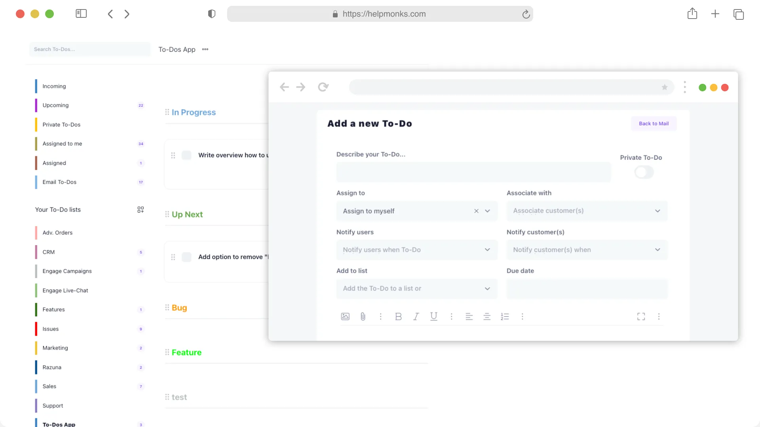760x427 pixels.
Task: Insert image using editor image icon
Action: pyautogui.click(x=345, y=316)
